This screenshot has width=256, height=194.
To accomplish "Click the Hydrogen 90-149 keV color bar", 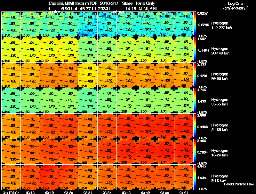I will tap(195, 50).
